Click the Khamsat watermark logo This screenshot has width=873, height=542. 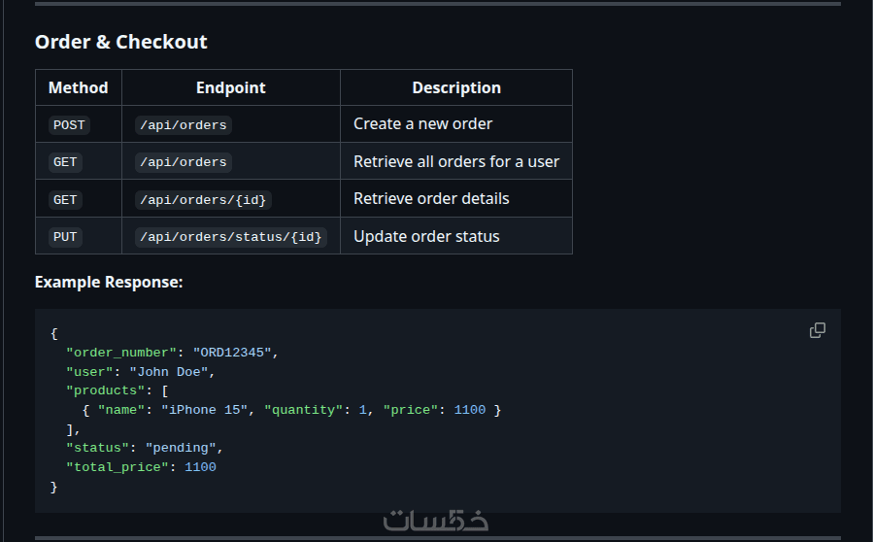point(436,521)
